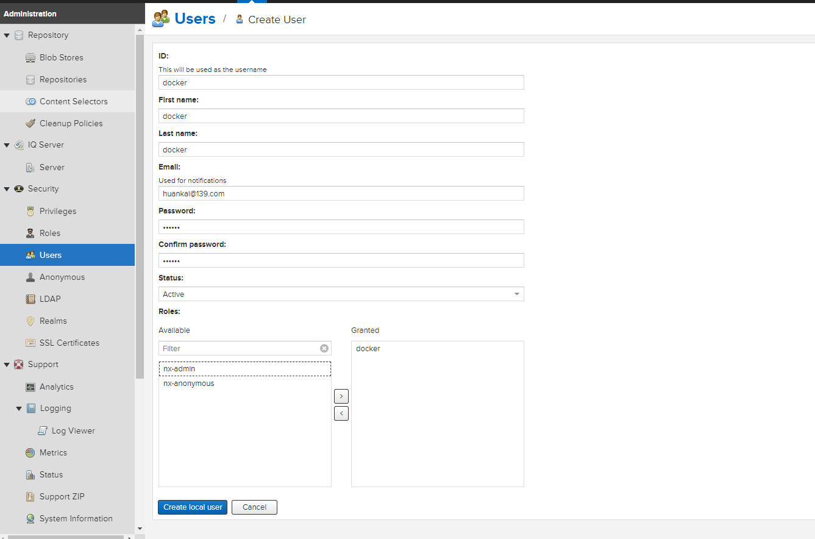
Task: Click the LDAP book icon
Action: tap(30, 299)
